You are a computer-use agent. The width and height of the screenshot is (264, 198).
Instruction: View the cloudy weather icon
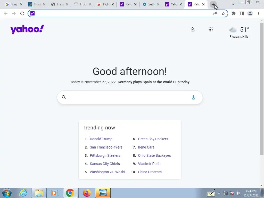click(x=233, y=30)
